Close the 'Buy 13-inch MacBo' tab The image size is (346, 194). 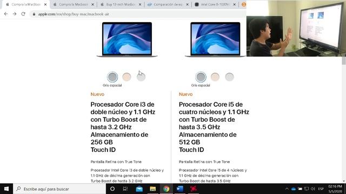tap(140, 4)
